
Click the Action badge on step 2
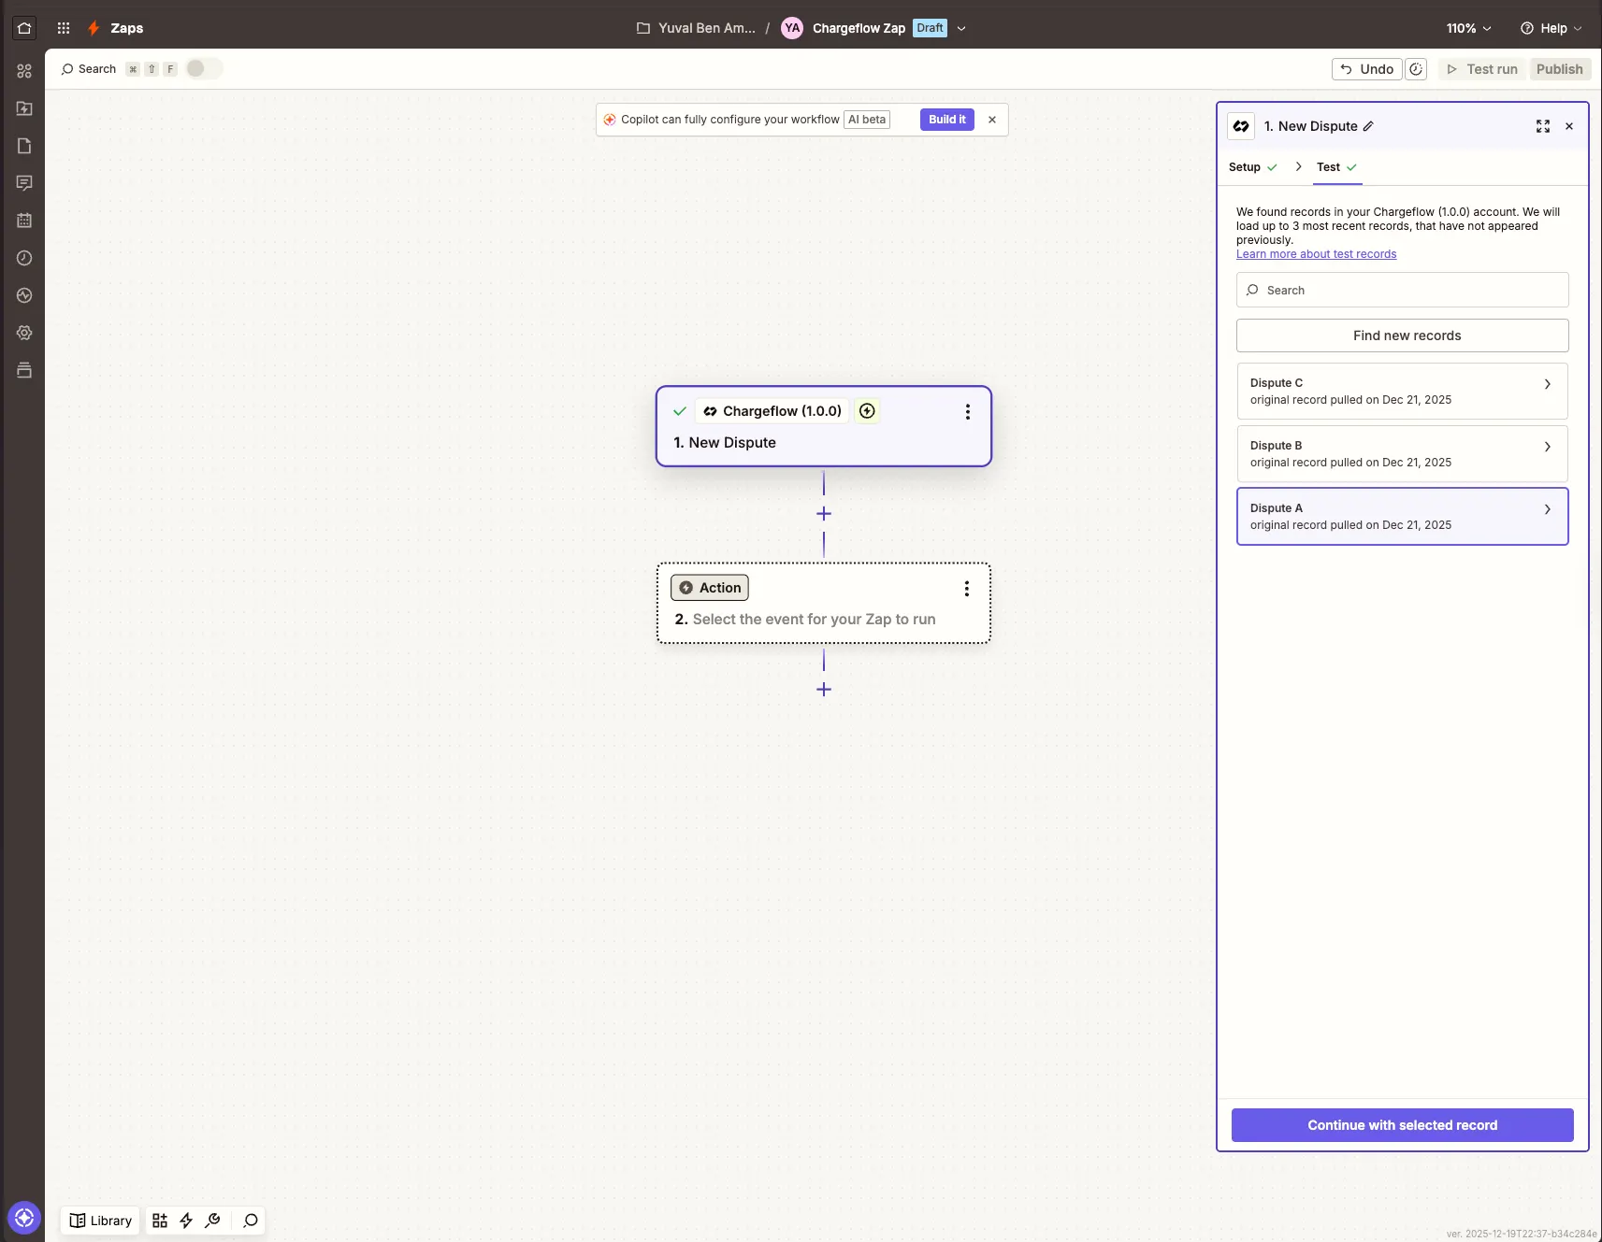point(710,588)
